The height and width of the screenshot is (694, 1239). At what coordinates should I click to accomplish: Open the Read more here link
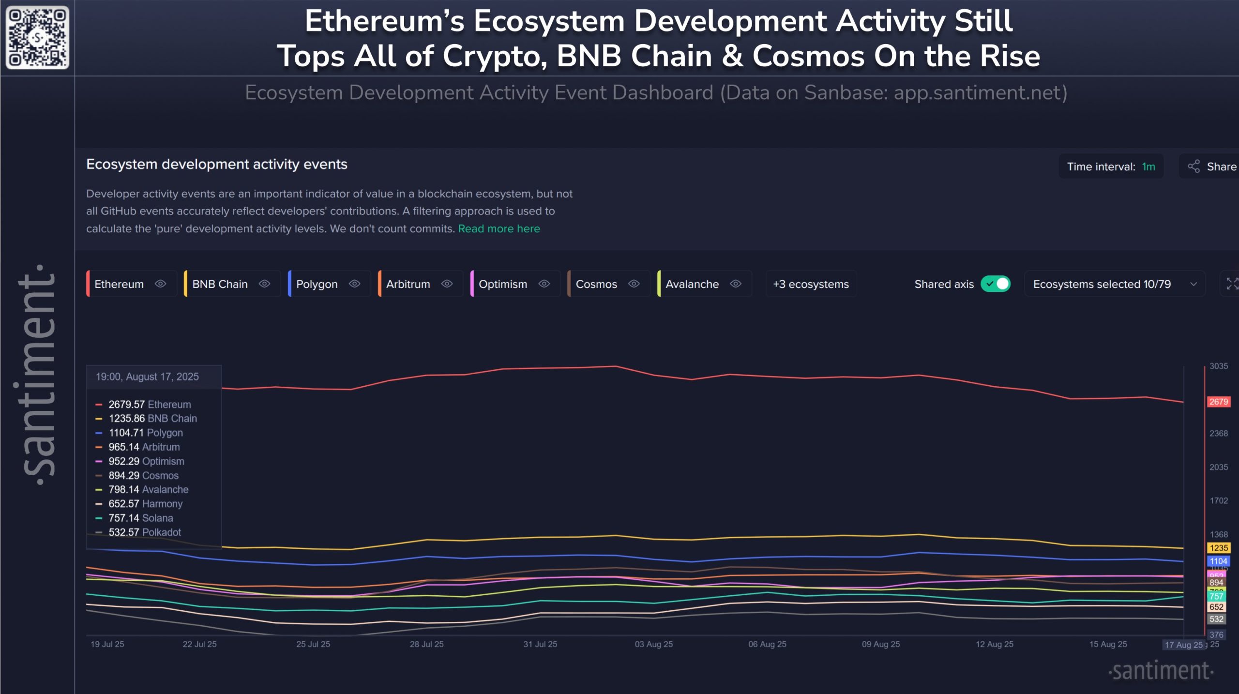[499, 228]
